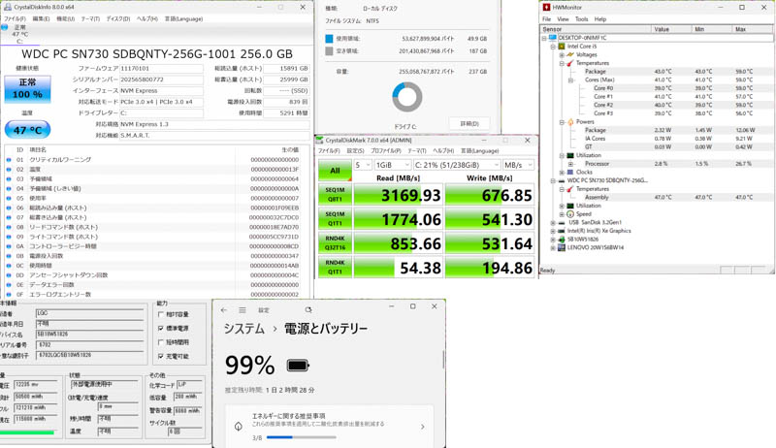Expand the USB SanDisk 3.2Gen1 node
Image resolution: width=776 pixels, height=448 pixels.
553,222
